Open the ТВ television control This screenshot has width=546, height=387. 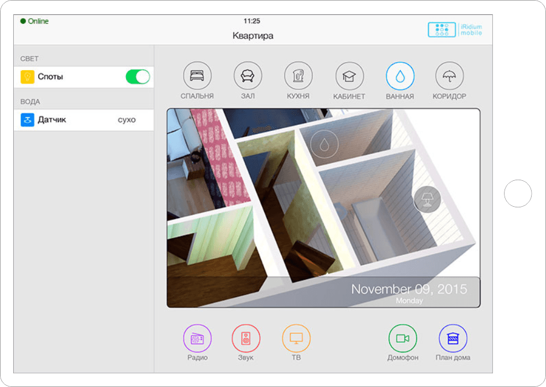[296, 338]
